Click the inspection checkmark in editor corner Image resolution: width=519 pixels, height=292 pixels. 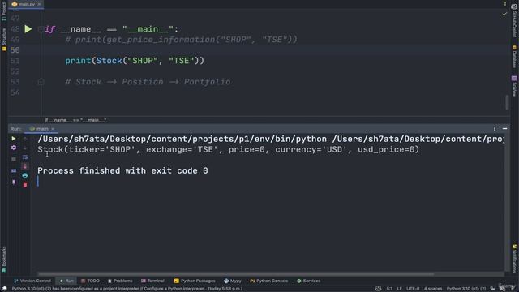coord(504,14)
